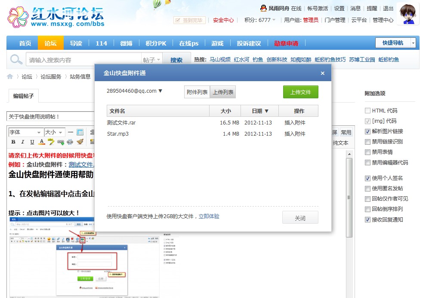Viewport: 429px width, 298px height.
Task: Open the font color picker
Action: (42, 142)
